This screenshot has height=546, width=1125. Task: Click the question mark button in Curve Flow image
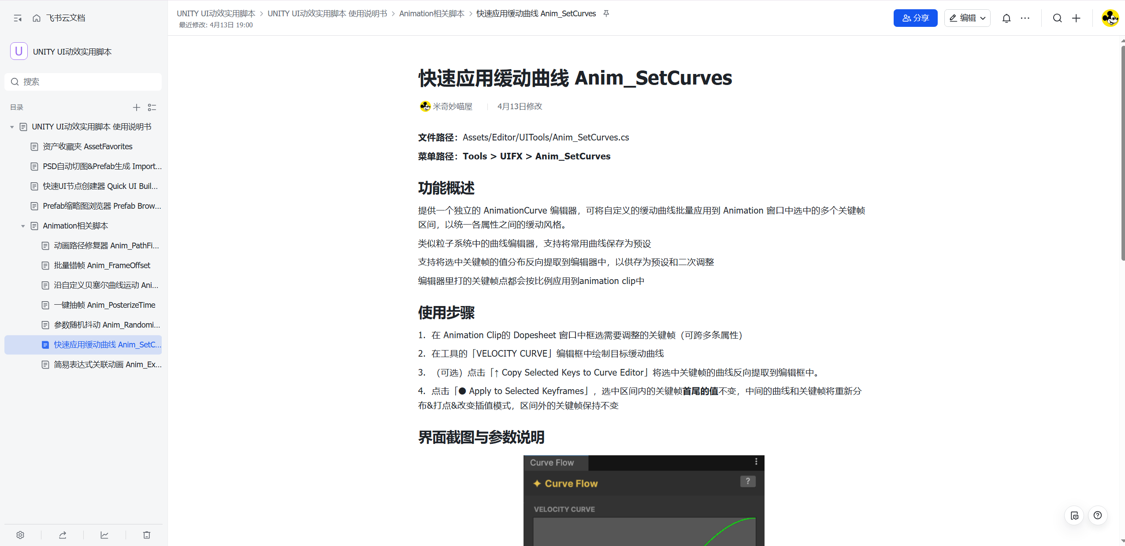[x=748, y=481]
